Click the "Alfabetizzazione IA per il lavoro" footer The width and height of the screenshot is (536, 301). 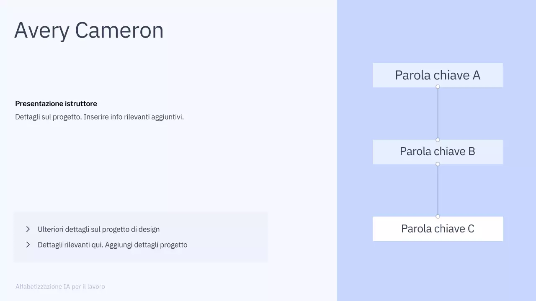[60, 287]
